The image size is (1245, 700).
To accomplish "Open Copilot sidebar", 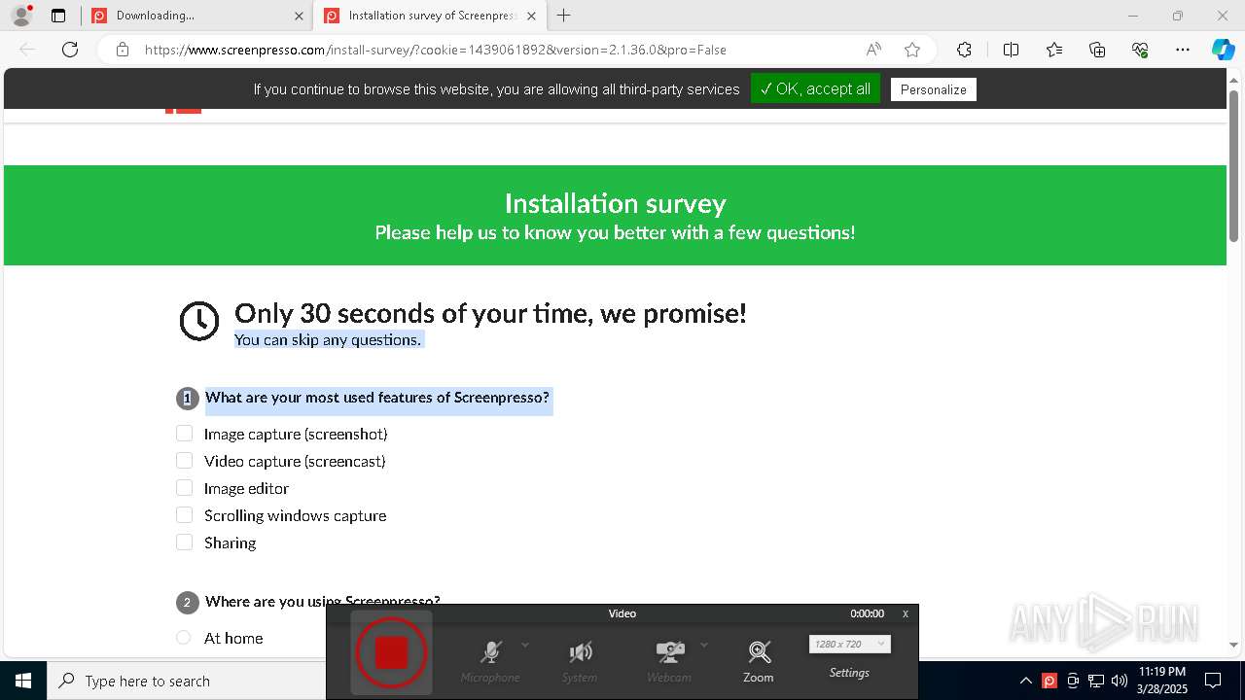I will 1223,50.
